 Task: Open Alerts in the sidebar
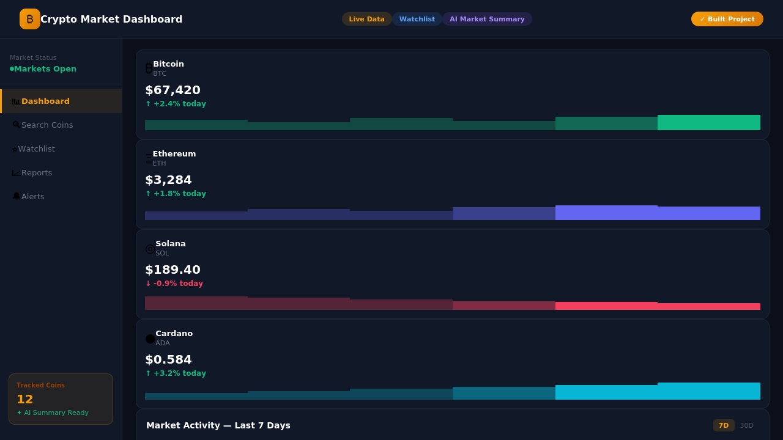(x=61, y=197)
